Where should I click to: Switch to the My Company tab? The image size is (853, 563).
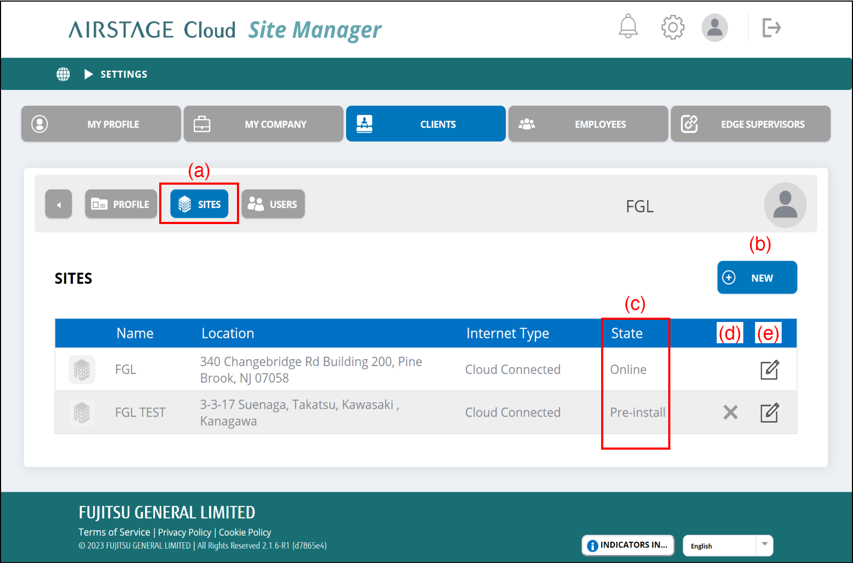(264, 124)
